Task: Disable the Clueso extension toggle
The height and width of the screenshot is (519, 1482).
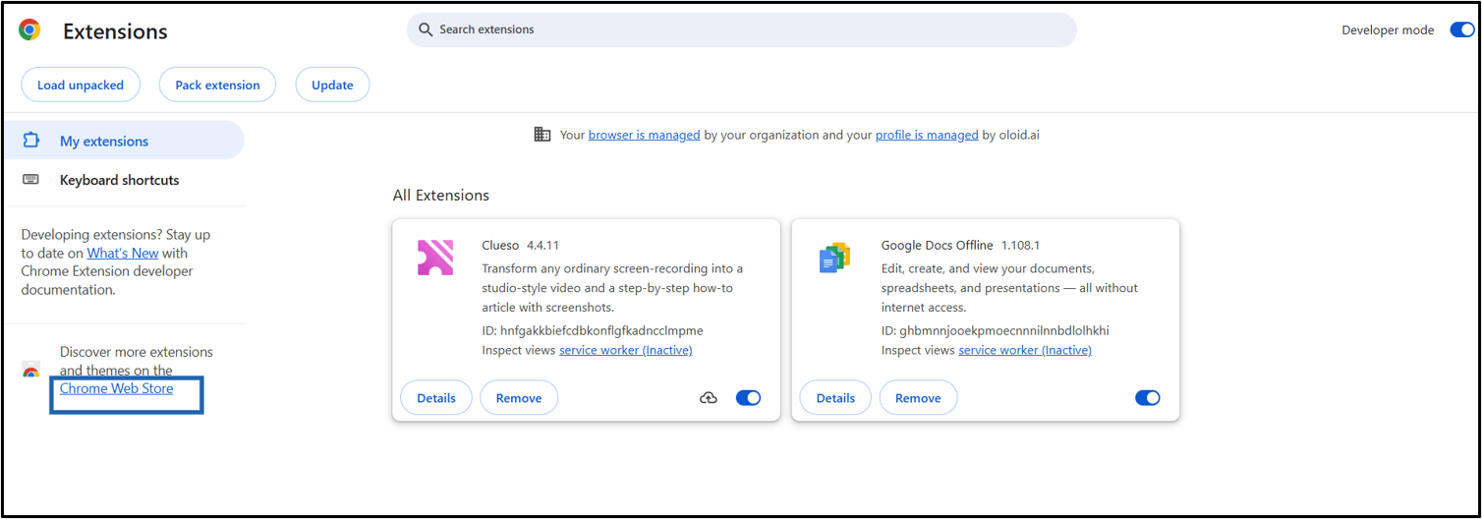Action: 748,398
